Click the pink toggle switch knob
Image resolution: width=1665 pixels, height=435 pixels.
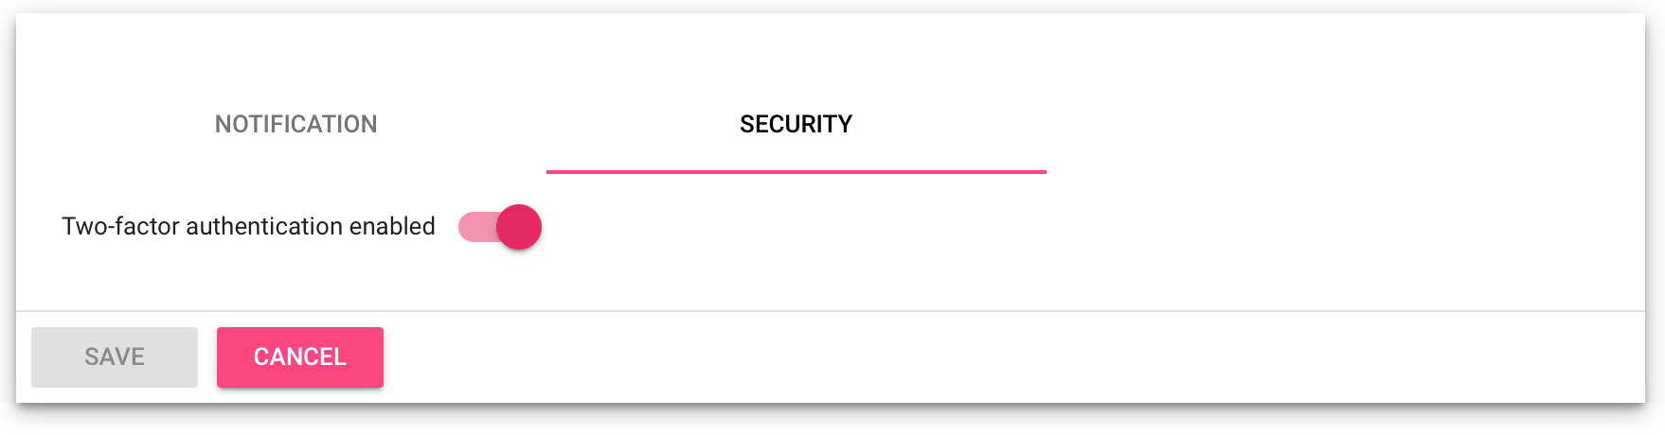(x=518, y=227)
